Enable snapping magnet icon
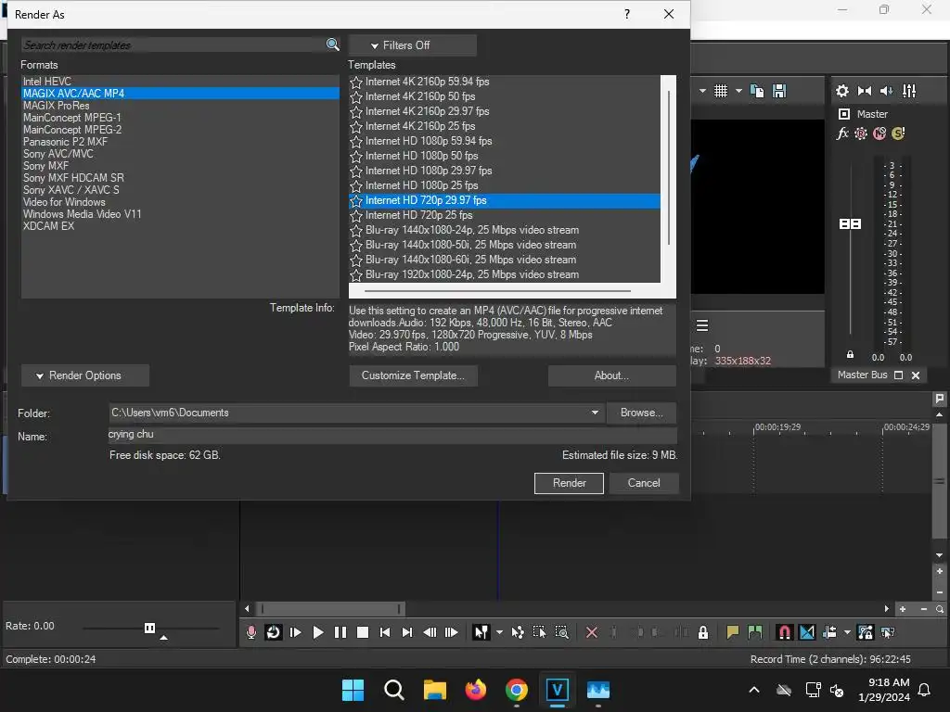 click(x=784, y=632)
